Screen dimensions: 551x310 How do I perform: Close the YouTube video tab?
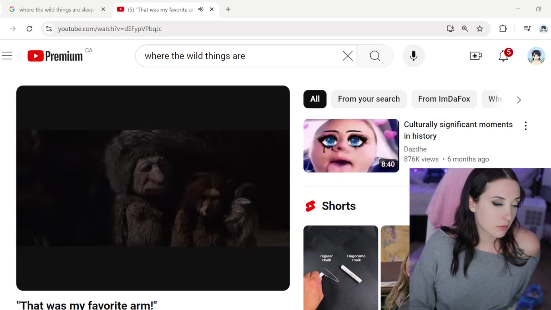(x=212, y=9)
